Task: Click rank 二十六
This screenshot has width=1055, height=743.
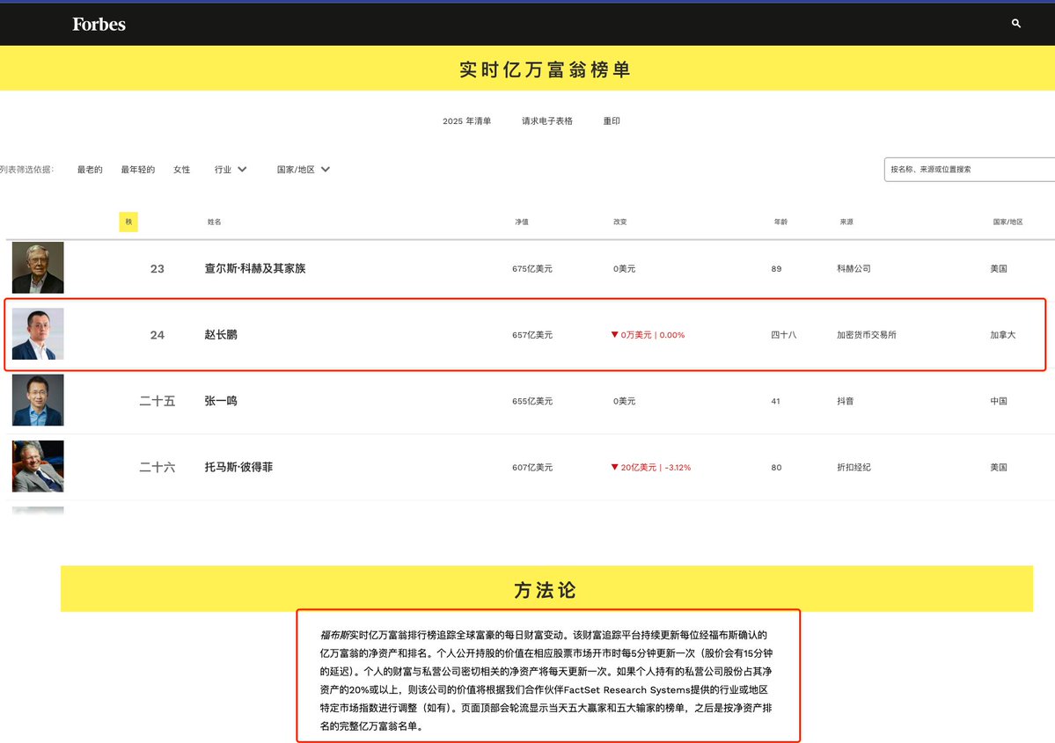Action: click(x=157, y=467)
